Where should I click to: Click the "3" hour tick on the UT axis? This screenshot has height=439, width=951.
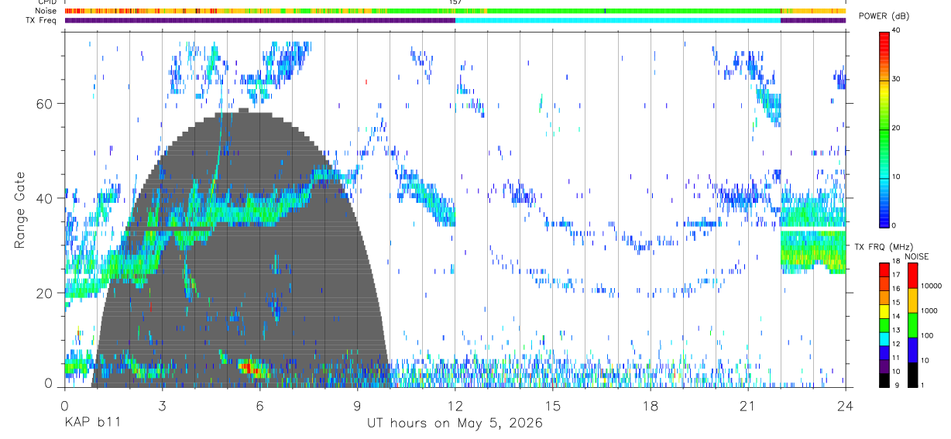pyautogui.click(x=163, y=405)
